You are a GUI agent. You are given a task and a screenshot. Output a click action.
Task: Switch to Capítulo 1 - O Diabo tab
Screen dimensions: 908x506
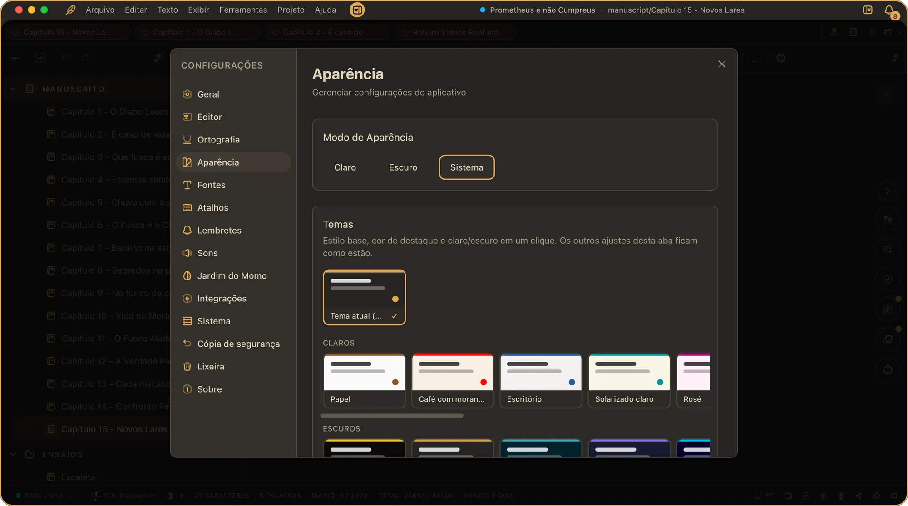point(197,32)
